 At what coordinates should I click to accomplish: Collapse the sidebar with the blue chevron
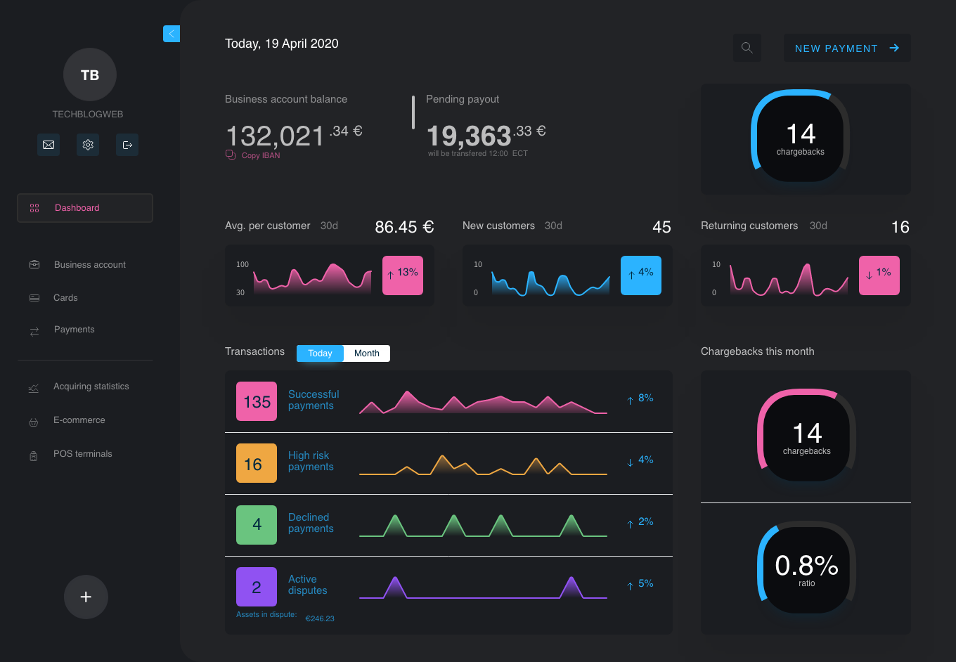pos(172,33)
